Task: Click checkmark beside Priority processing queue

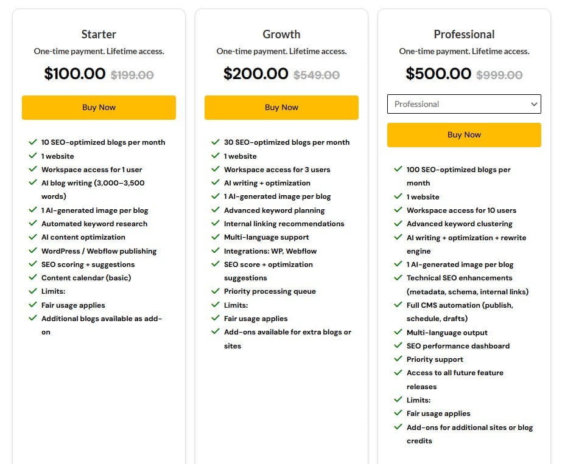Action: pos(216,291)
